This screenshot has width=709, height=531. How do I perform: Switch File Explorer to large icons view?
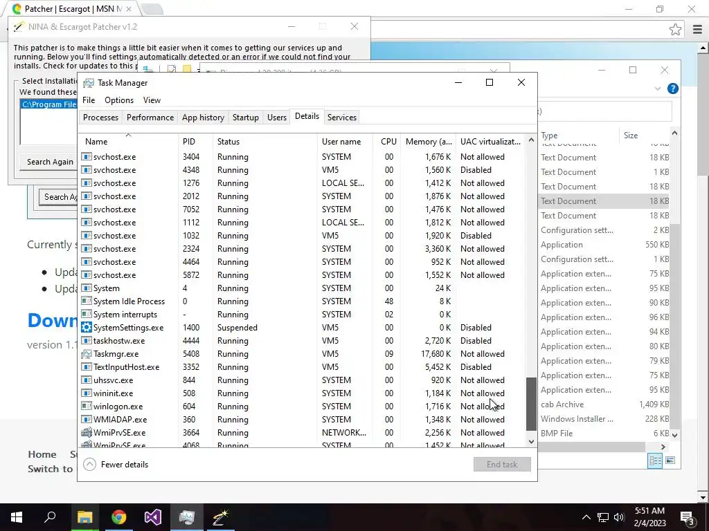[670, 460]
